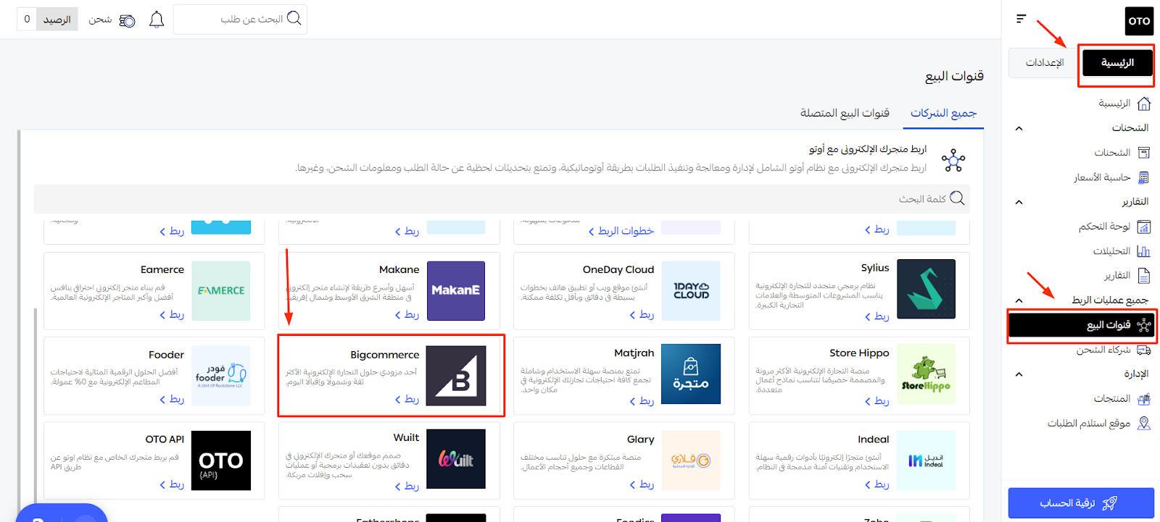Collapse the الإدارة sidebar section
The height and width of the screenshot is (522, 1160).
pyautogui.click(x=1019, y=374)
